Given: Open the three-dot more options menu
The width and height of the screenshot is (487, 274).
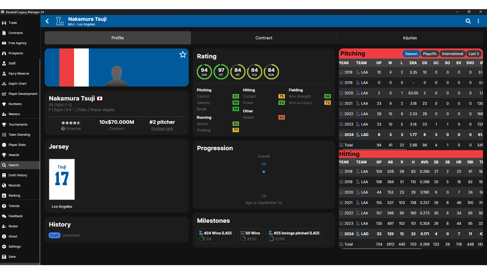Looking at the screenshot, I should pyautogui.click(x=478, y=21).
